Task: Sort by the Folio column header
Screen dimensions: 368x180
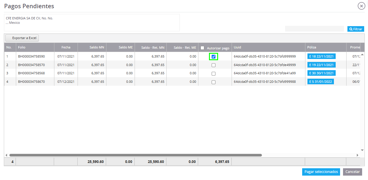Action: click(x=35, y=47)
